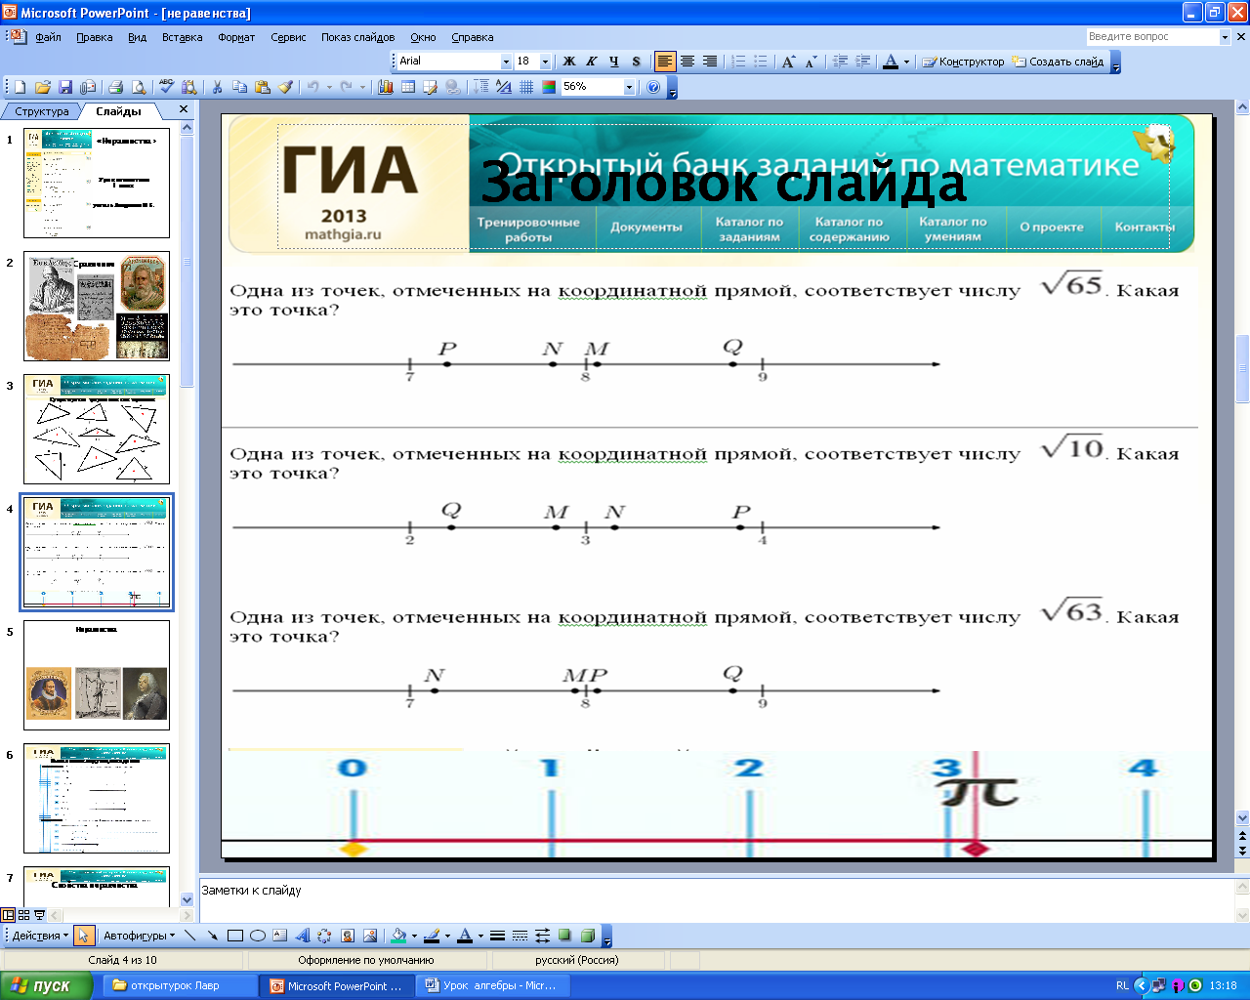Viewport: 1250px width, 1000px height.
Task: Expand the Font Color dropdown arrow in Formatting toolbar
Action: pyautogui.click(x=906, y=62)
